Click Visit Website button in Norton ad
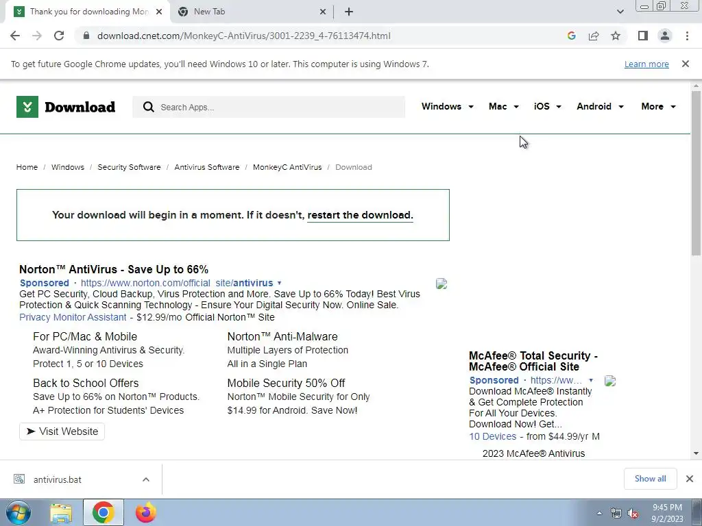Screen dimensions: 702x526 [62, 431]
